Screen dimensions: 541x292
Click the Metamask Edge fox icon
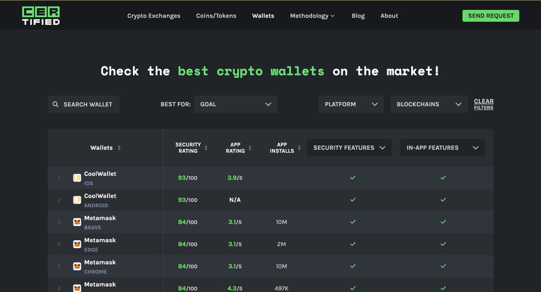pyautogui.click(x=77, y=244)
